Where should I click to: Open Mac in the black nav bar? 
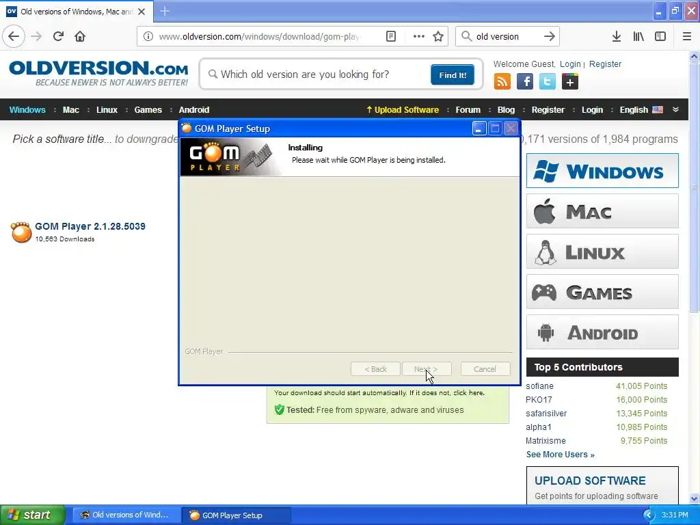70,110
